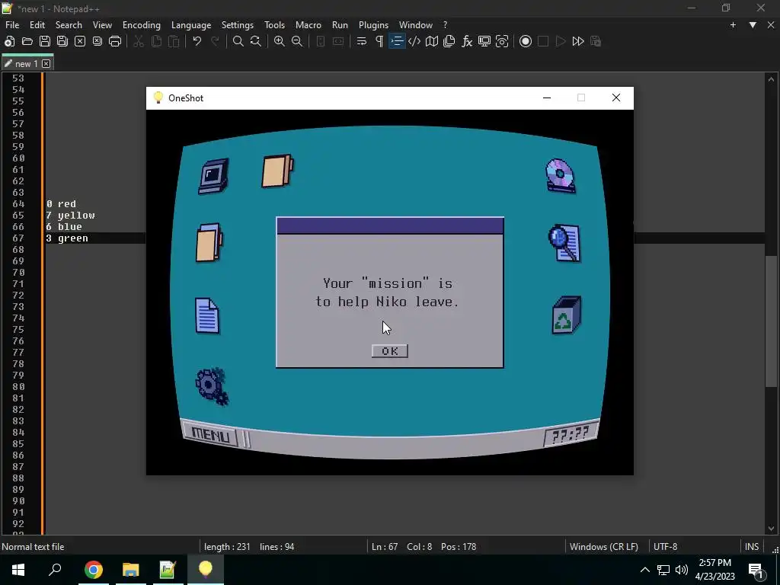Viewport: 780px width, 585px height.
Task: Expand the dropdown triangle at menu bar right
Action: (x=753, y=25)
